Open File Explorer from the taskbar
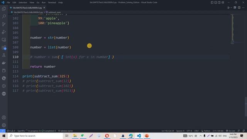This screenshot has width=247, height=139. tap(75, 136)
